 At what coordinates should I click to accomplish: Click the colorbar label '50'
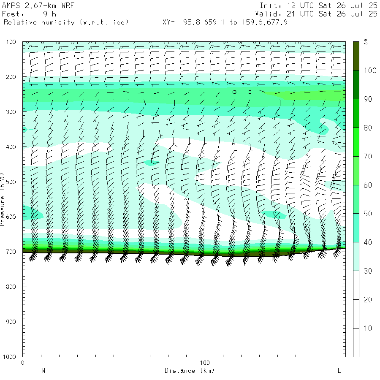(368, 214)
